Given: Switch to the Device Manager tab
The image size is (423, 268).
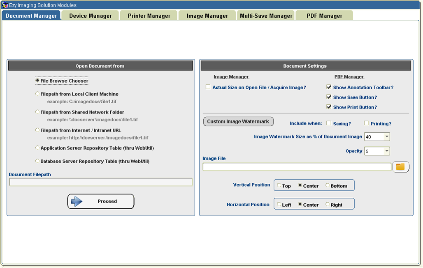Looking at the screenshot, I should 90,16.
